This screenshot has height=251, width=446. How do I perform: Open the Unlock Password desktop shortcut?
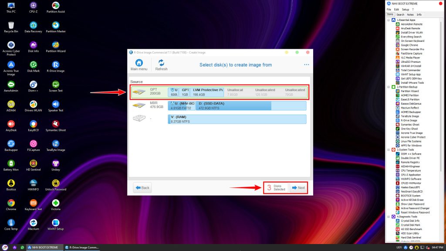[55, 185]
